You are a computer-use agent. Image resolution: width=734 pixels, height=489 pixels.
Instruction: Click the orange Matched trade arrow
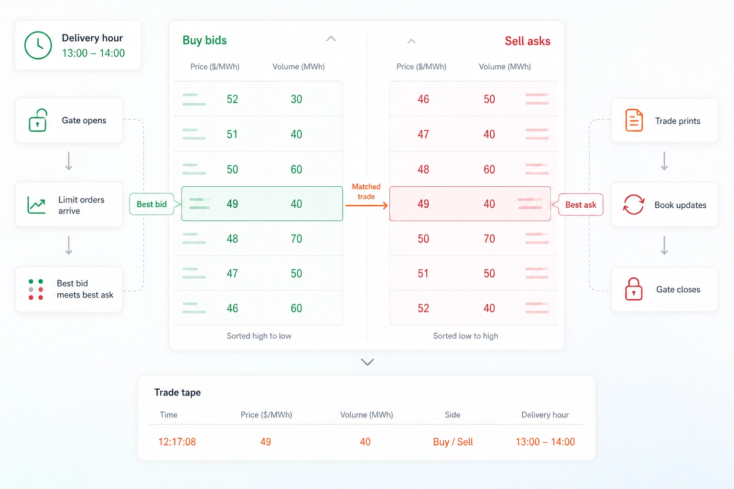coord(367,204)
